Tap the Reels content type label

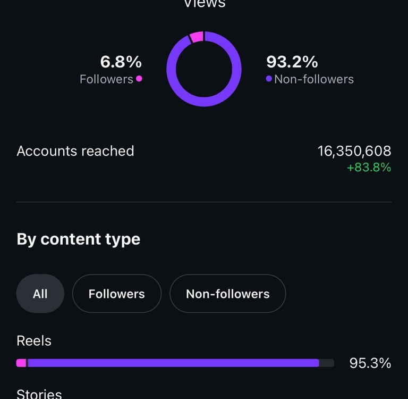[x=34, y=340]
